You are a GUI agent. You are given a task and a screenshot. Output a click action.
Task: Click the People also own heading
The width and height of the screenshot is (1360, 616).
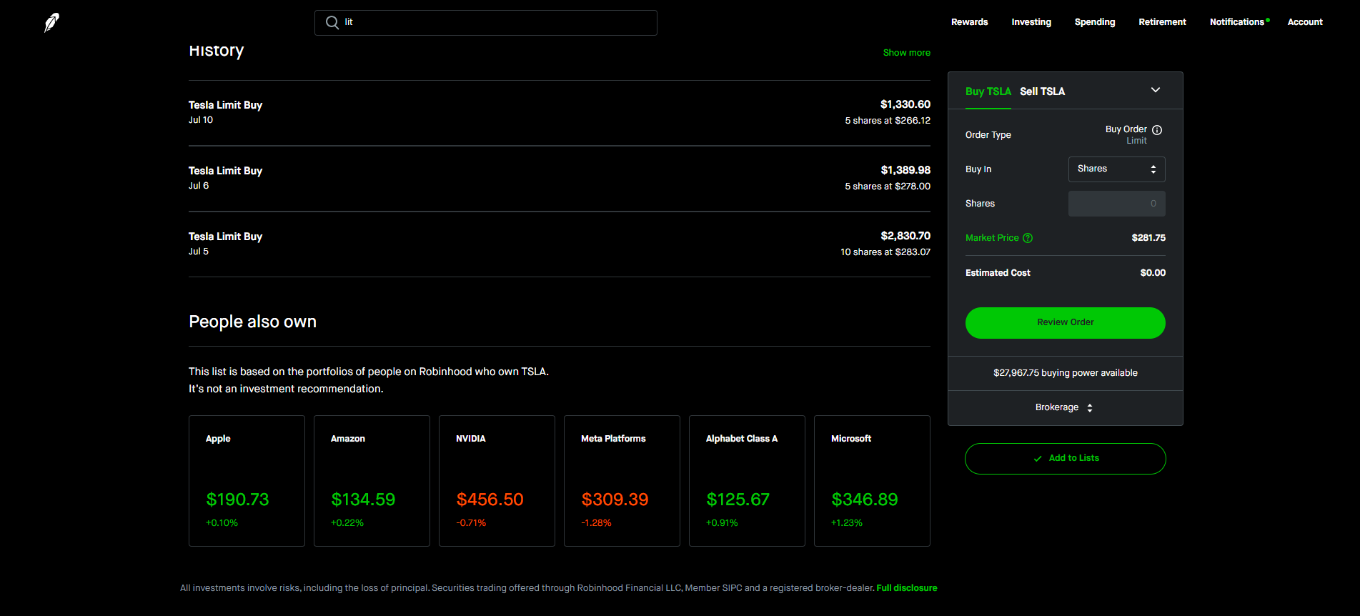[x=252, y=322]
